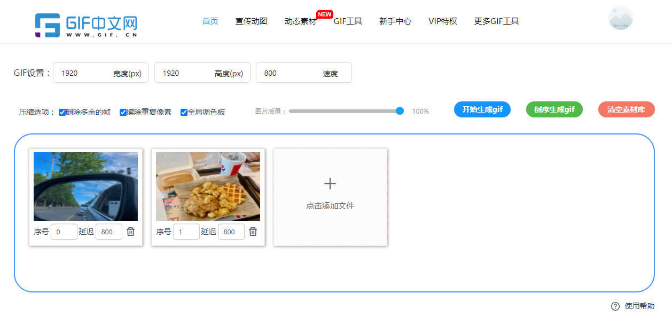Toggle the 删除多余的帧 checkbox

point(62,112)
